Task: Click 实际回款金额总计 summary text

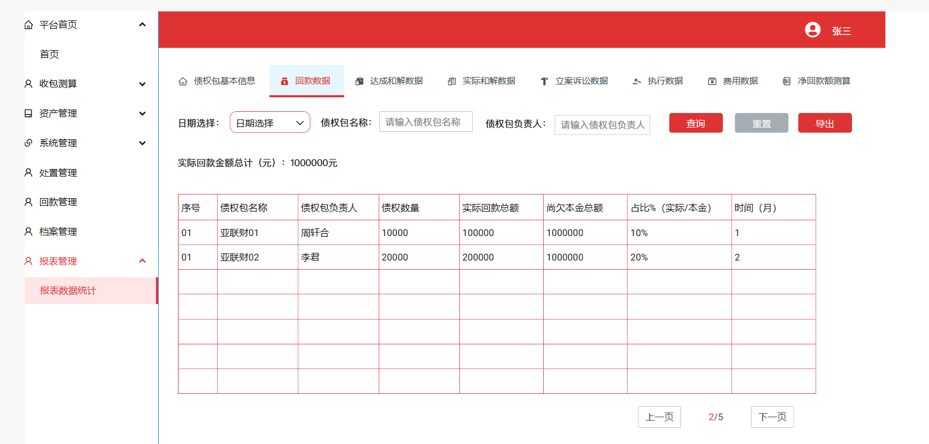Action: 257,163
